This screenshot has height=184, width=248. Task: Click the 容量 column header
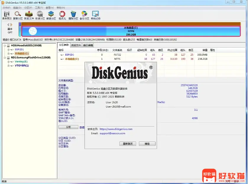coord(205,50)
